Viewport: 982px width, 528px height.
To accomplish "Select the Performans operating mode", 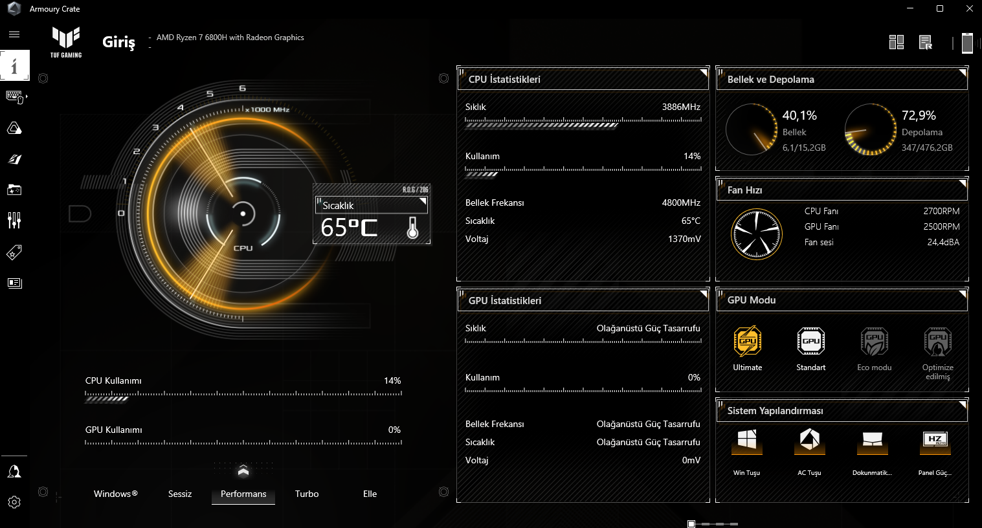I will [x=243, y=494].
